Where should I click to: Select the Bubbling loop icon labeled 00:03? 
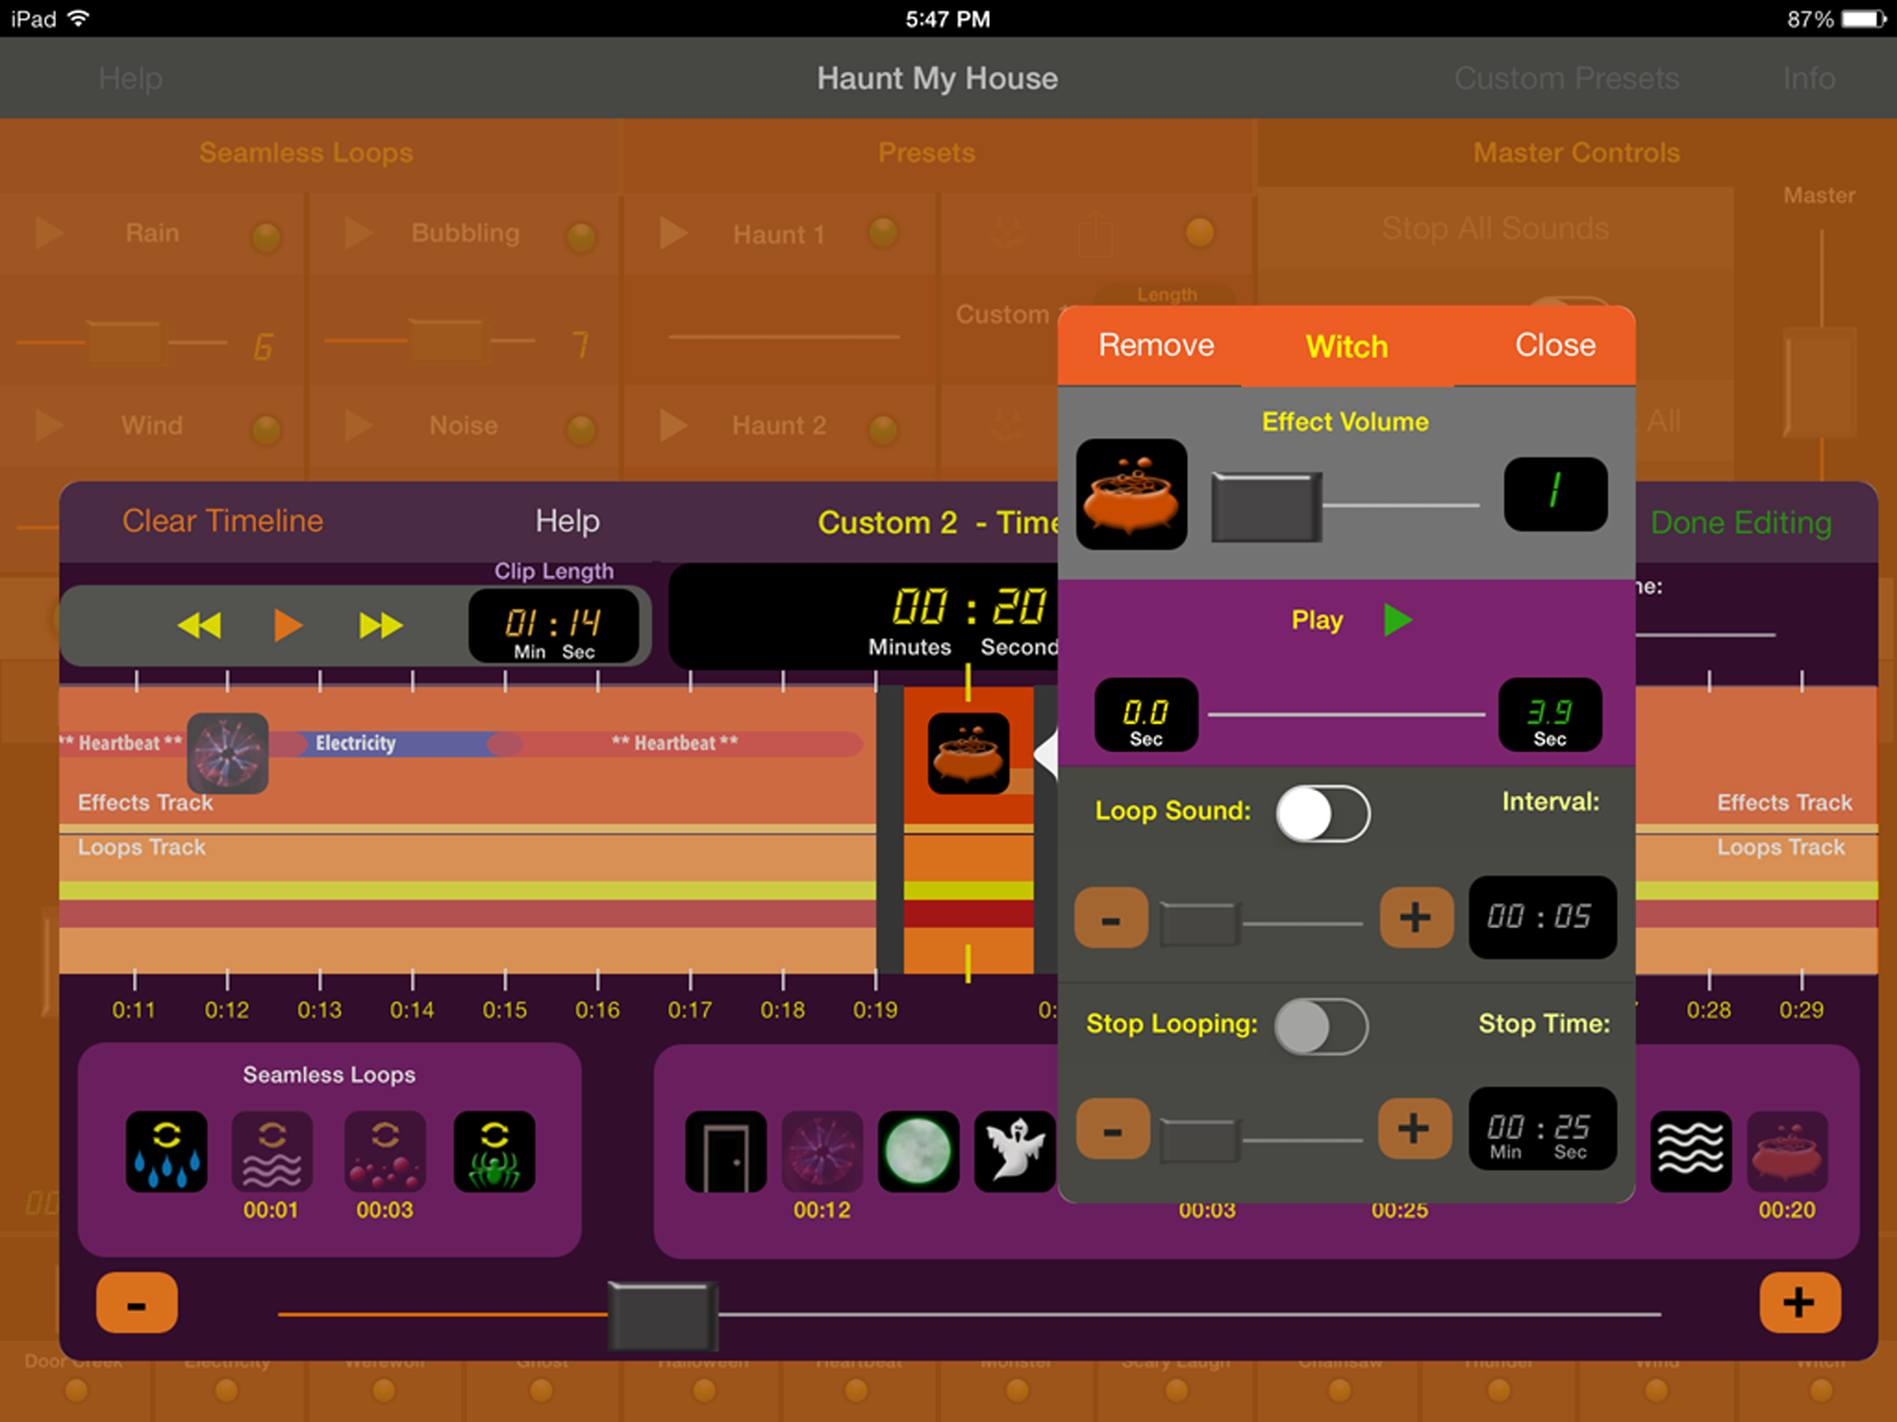[385, 1151]
